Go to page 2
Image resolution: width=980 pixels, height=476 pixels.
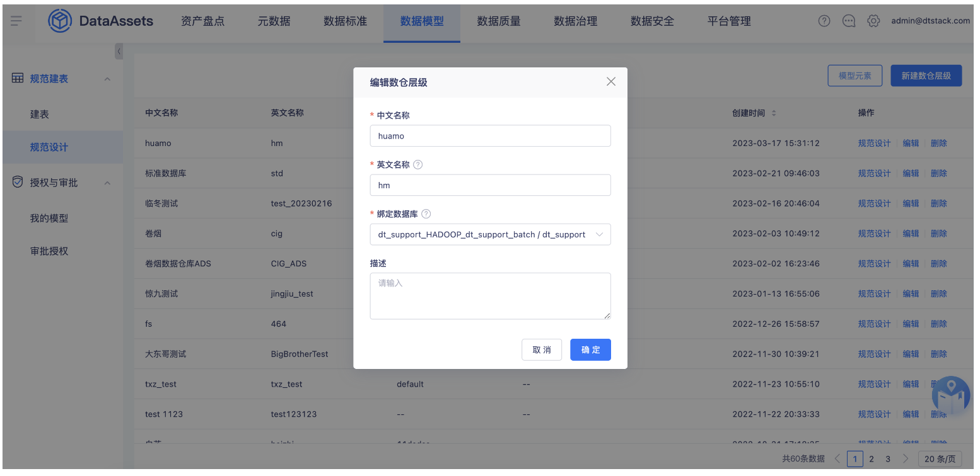click(x=872, y=459)
